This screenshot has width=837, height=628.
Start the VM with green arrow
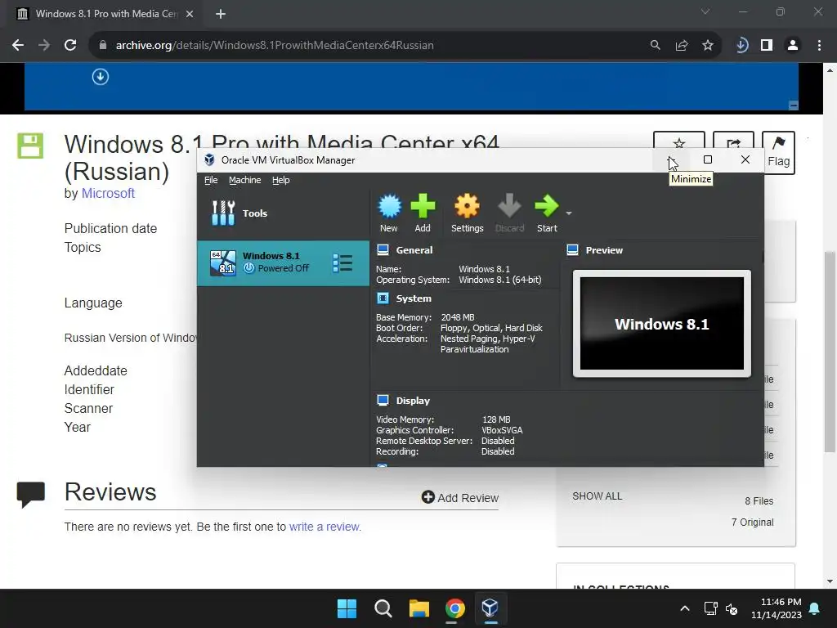point(547,213)
